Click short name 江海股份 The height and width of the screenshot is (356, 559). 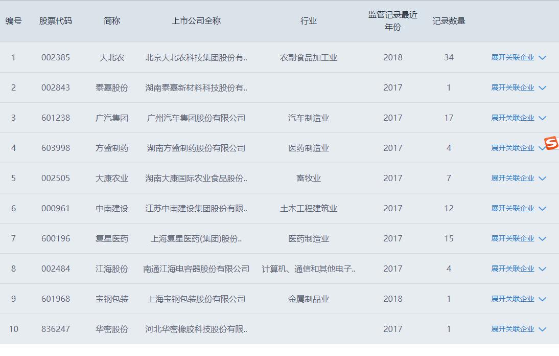coord(111,269)
